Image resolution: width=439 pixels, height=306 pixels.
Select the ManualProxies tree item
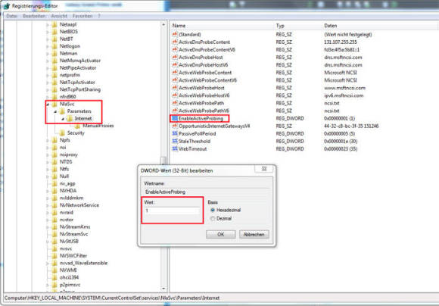[98, 126]
